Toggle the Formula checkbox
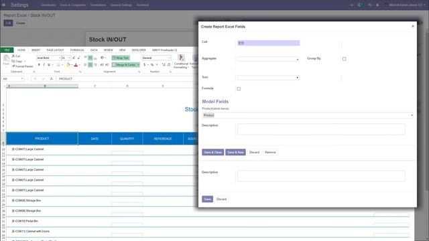Screen dimensions: 429x241 239,88
